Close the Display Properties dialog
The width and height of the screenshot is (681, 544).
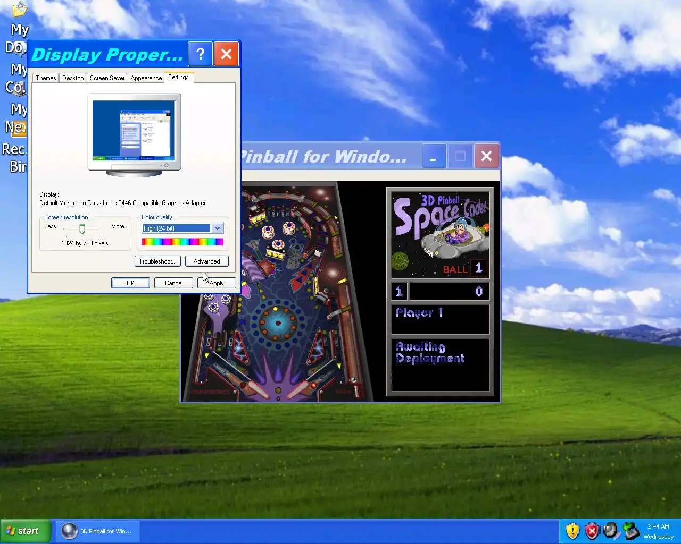[226, 54]
